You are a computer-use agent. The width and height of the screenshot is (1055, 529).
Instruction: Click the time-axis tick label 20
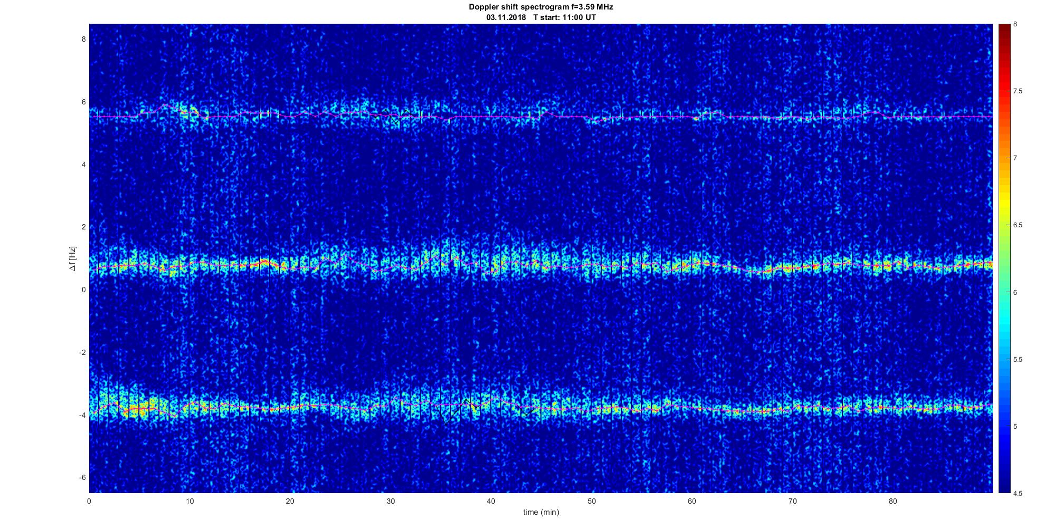(x=290, y=501)
